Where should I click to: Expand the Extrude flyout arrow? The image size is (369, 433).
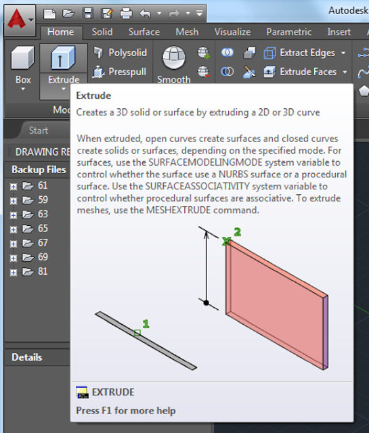(64, 89)
